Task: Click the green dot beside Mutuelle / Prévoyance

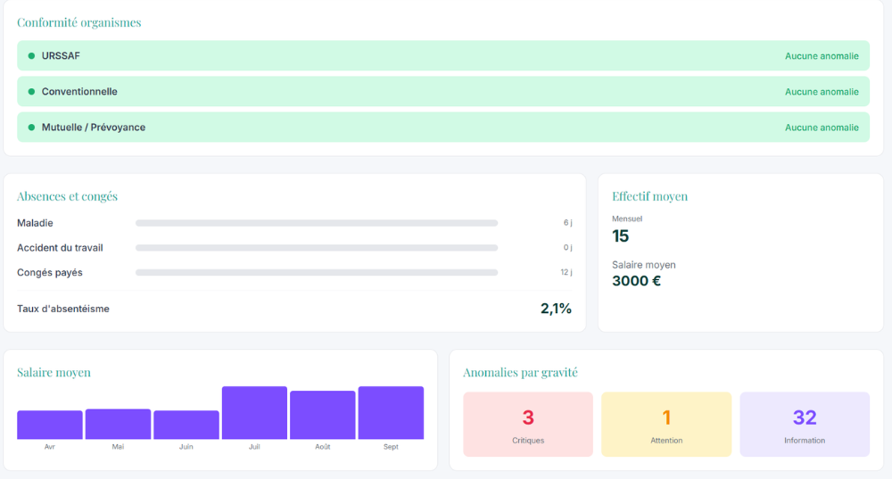Action: pos(31,128)
